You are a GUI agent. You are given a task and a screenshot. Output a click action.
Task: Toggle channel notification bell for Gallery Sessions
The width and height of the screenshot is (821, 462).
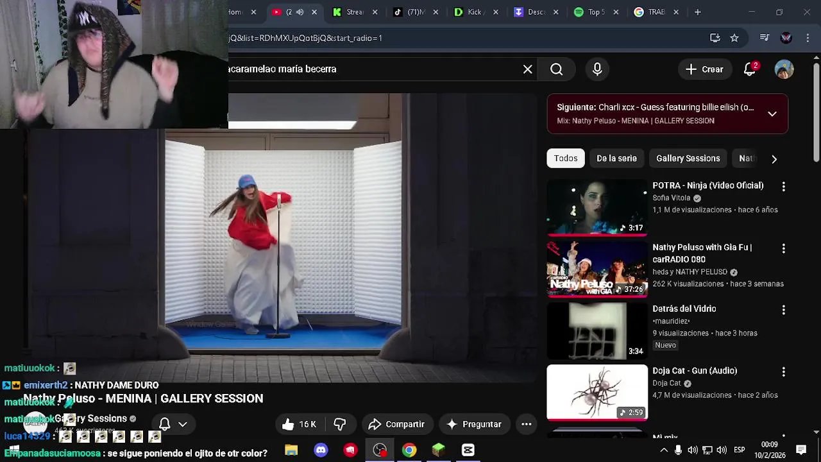164,424
